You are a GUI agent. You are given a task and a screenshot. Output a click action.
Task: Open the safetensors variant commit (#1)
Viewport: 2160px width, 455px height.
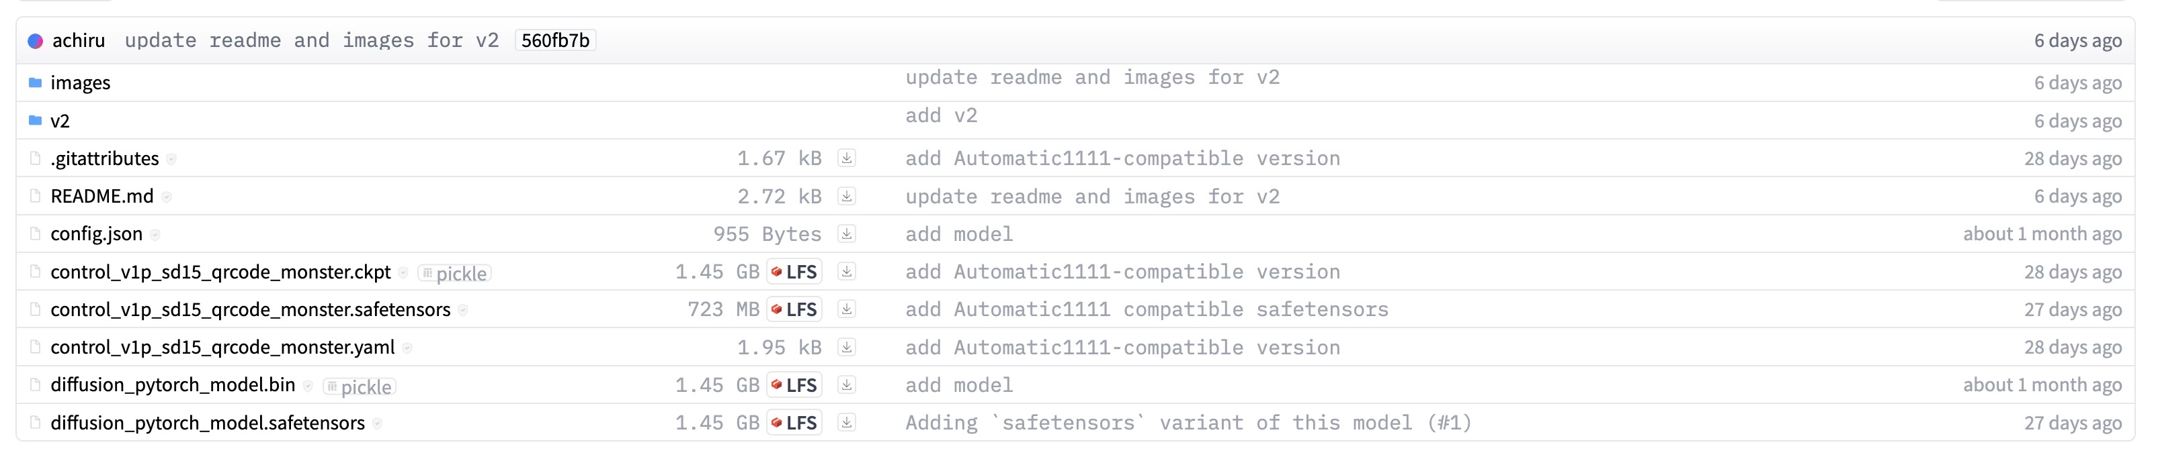pyautogui.click(x=1188, y=422)
